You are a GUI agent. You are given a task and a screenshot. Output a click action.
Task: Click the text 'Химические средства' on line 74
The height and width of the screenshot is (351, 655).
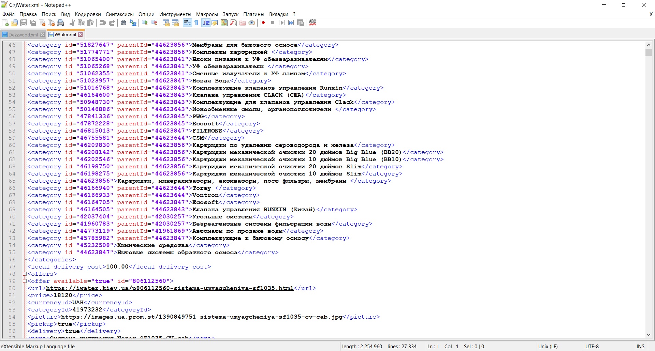coord(153,245)
